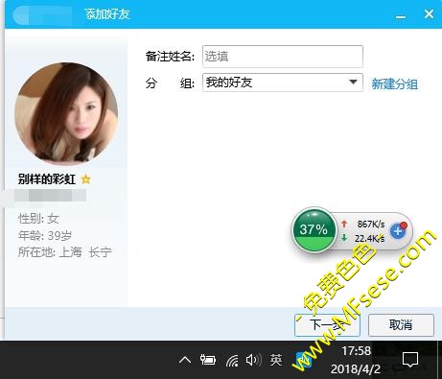Switch the 英 input method indicator

click(x=276, y=360)
